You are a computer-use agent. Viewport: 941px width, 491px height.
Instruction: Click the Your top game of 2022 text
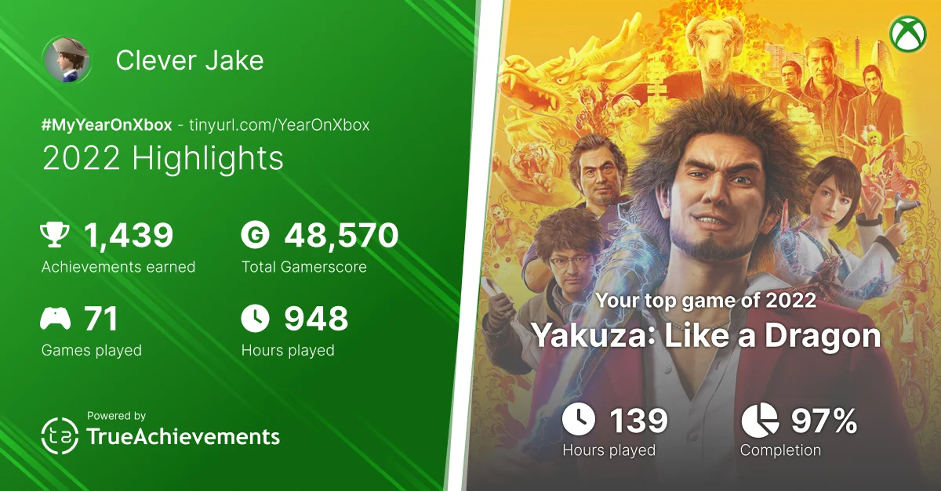(706, 300)
